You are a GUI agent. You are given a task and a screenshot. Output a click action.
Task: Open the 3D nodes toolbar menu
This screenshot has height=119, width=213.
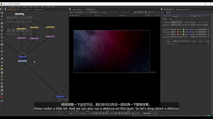tap(2, 44)
